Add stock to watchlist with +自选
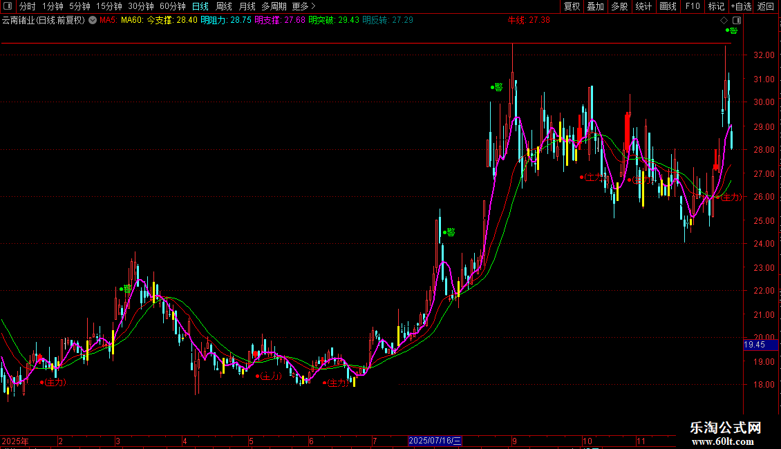 click(741, 6)
